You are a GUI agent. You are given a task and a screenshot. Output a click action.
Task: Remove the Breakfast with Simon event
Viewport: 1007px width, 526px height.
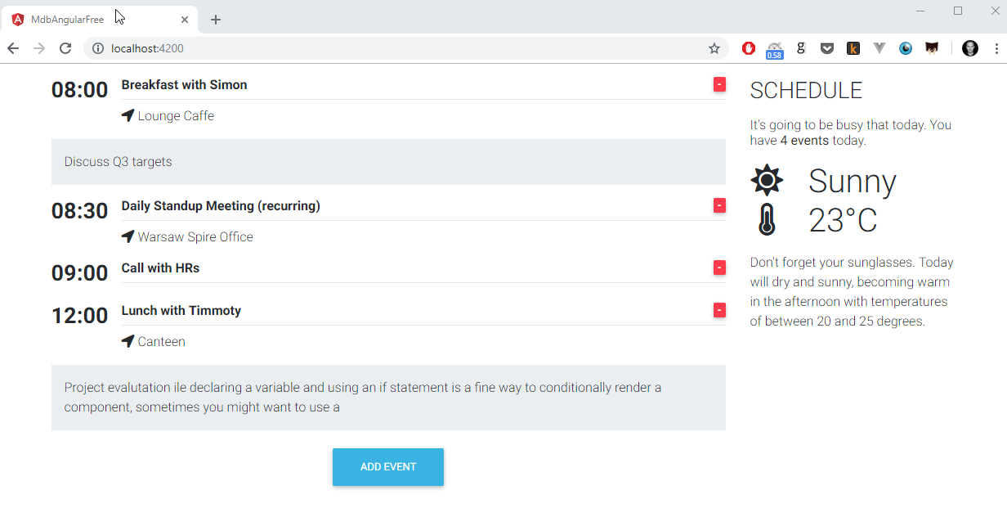[x=719, y=84]
